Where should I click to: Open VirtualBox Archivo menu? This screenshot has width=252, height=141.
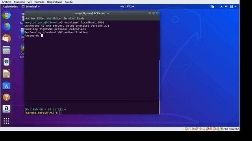coord(6,2)
